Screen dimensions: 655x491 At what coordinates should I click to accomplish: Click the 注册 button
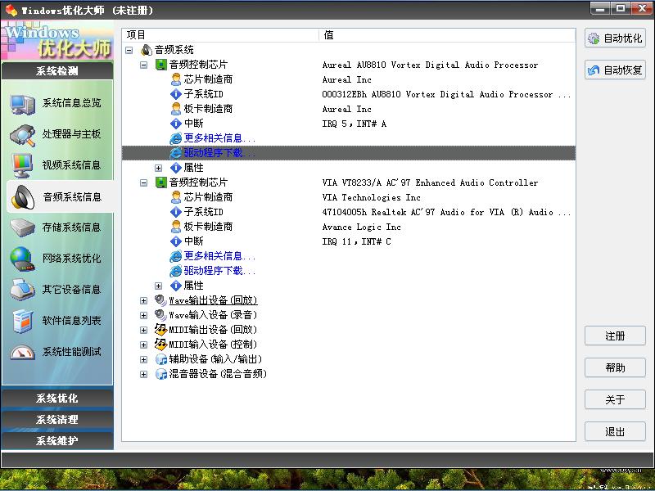[616, 336]
